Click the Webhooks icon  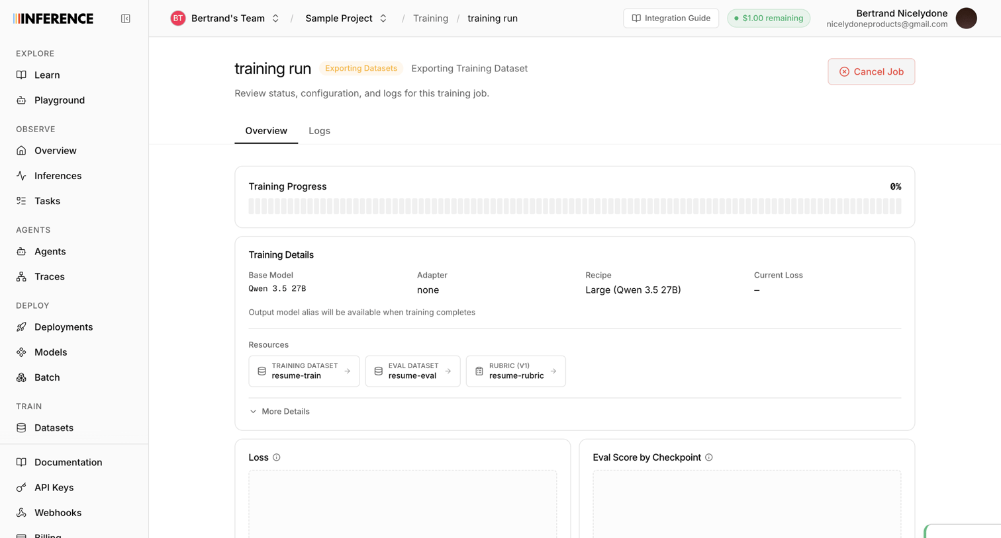point(21,513)
